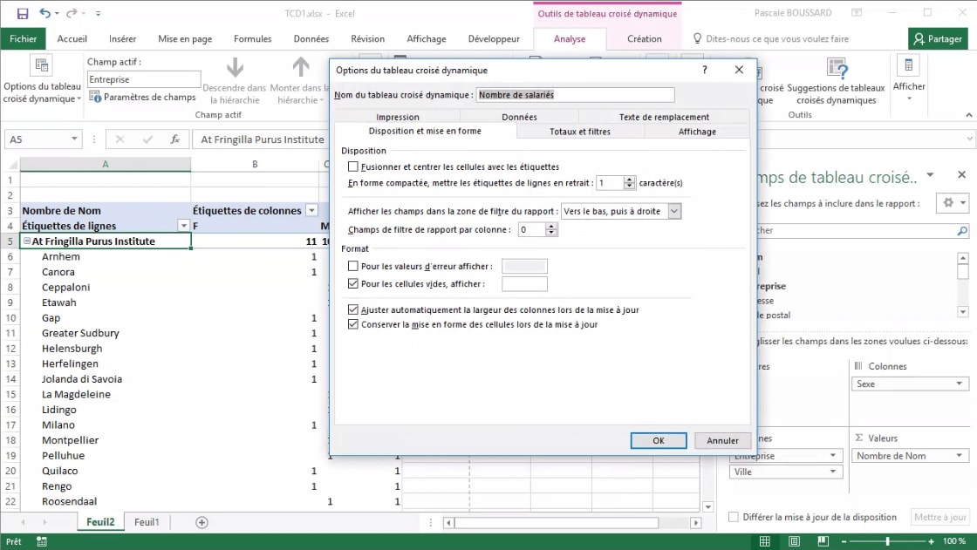The image size is (977, 550).
Task: Open the Name Box dropdown arrow
Action: (74, 139)
